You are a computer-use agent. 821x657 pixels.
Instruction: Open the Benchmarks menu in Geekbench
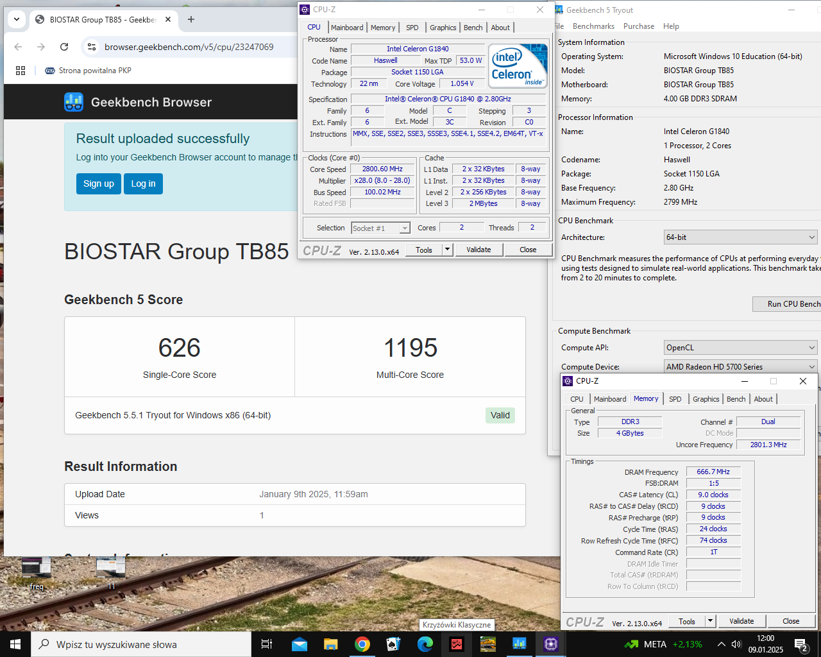tap(593, 26)
